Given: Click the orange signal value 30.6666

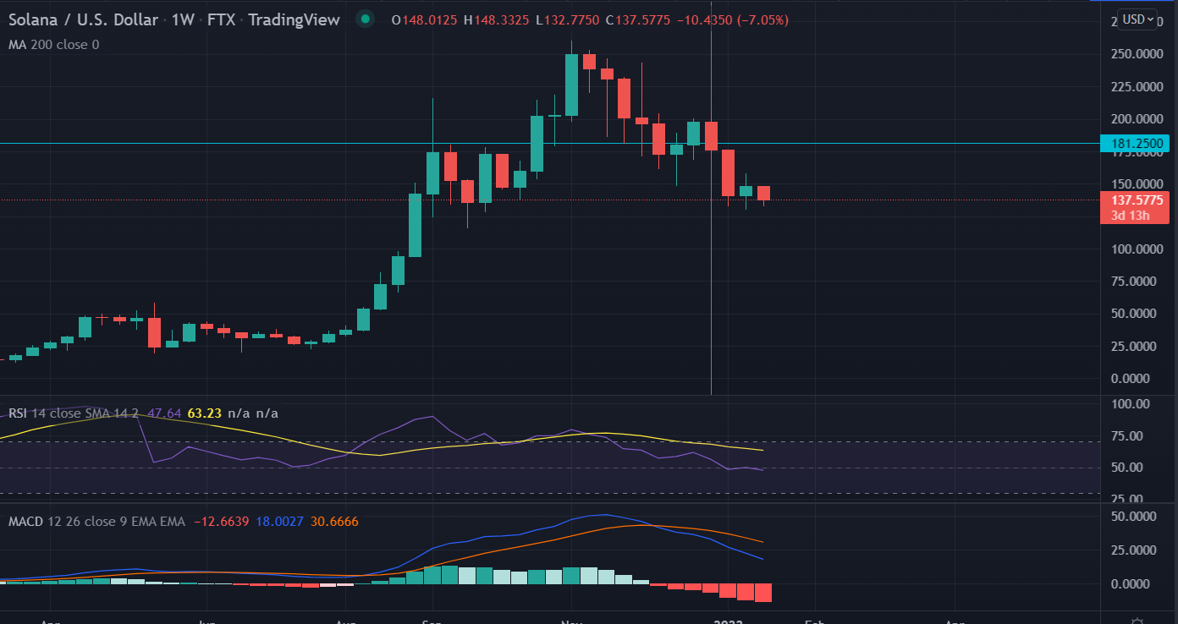Looking at the screenshot, I should [x=335, y=522].
